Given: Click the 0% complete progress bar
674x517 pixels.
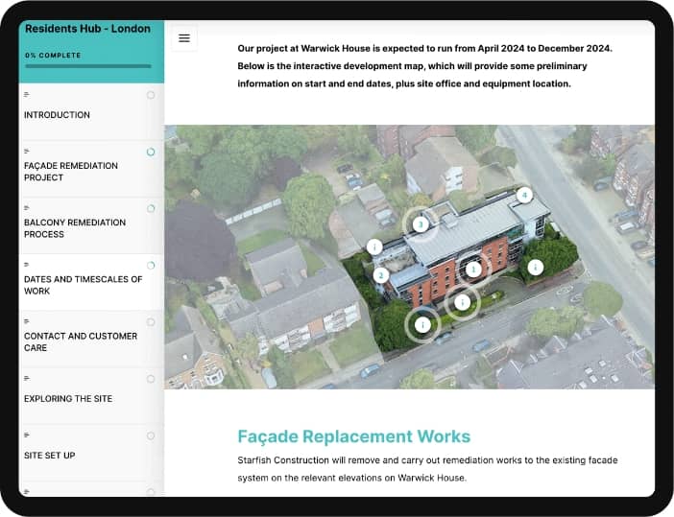Looking at the screenshot, I should click(x=88, y=66).
